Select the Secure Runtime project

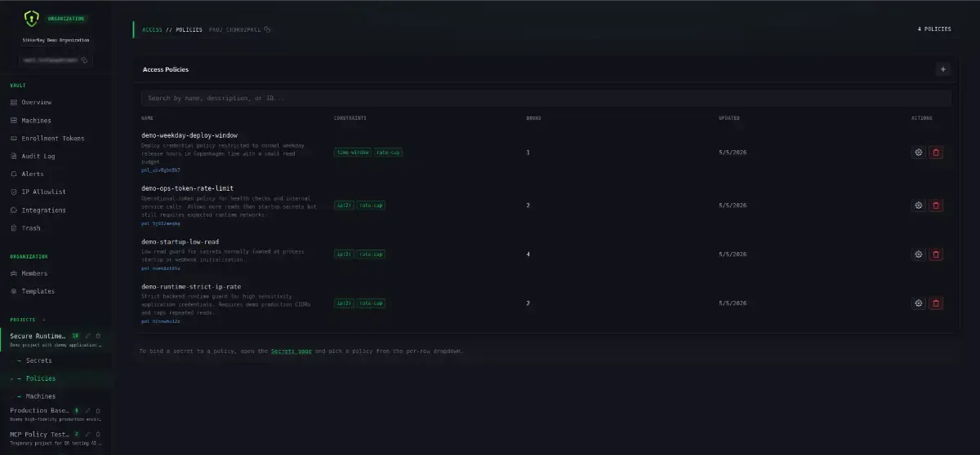[38, 336]
